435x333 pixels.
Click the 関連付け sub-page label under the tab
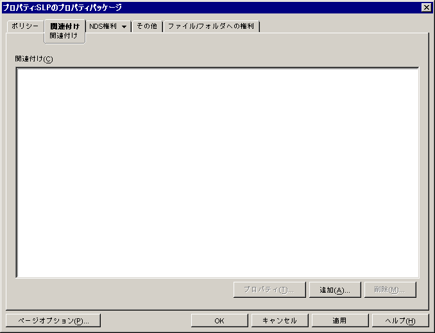[64, 36]
